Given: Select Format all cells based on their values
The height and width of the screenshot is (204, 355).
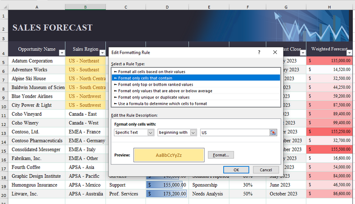Looking at the screenshot, I should point(196,72).
